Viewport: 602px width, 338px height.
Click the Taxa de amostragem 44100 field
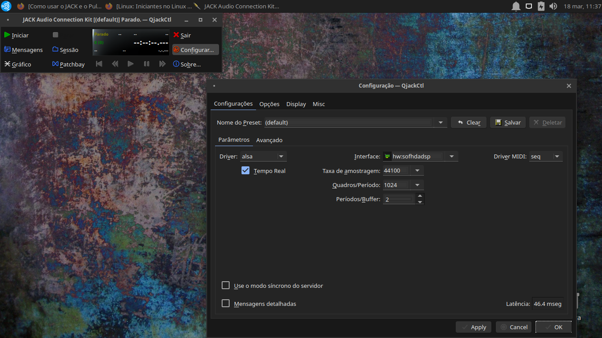point(396,170)
